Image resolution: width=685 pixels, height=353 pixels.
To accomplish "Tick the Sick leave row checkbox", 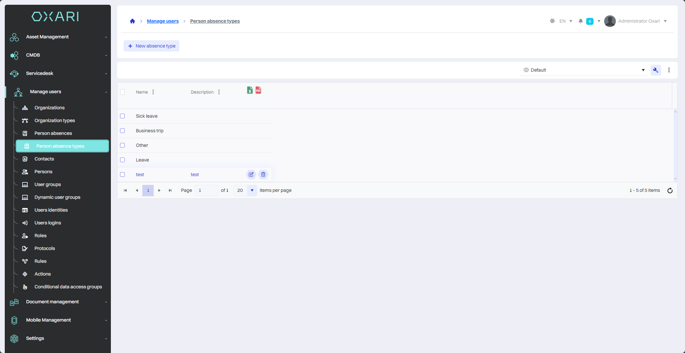I will [x=123, y=116].
